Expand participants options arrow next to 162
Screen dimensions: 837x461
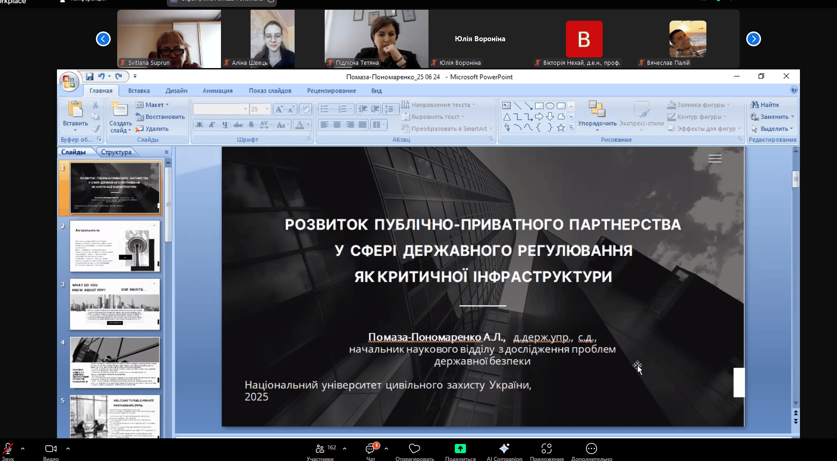click(x=345, y=449)
